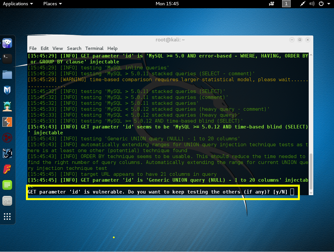Viewport: 334px width, 252px height.
Task: Minimize the terminal window
Action: point(292,40)
